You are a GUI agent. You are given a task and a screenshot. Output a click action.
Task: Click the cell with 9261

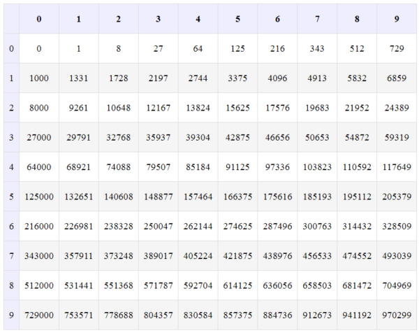(78, 108)
